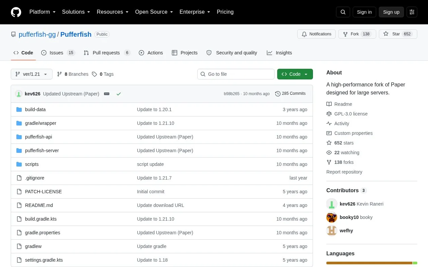428x267 pixels.
Task: Click the search magnifier button
Action: pyautogui.click(x=343, y=12)
